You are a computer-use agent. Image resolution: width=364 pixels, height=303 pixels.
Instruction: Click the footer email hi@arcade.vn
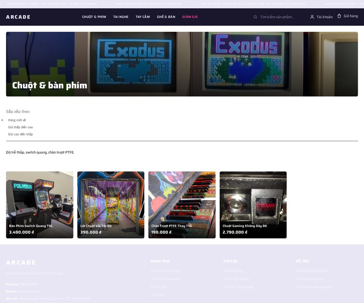click(x=28, y=291)
